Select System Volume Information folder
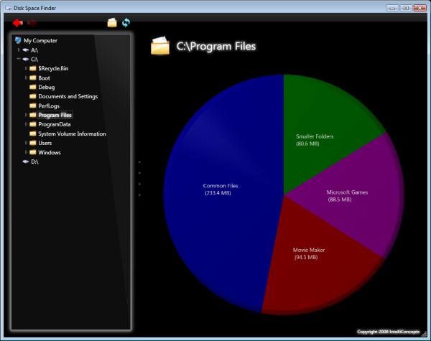Screen dimensions: 431x341 point(72,134)
